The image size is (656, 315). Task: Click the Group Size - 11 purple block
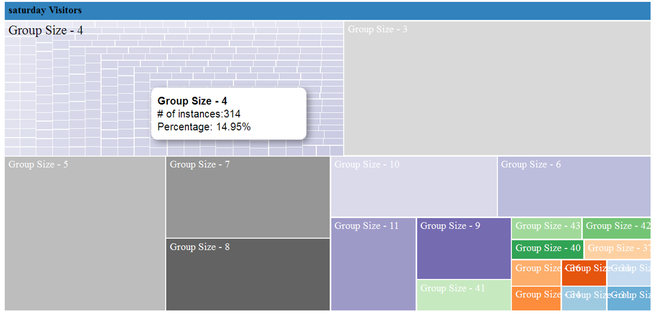(x=373, y=264)
